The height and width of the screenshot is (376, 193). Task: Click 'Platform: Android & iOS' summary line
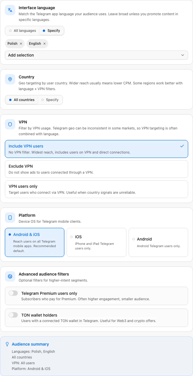[x=31, y=369]
